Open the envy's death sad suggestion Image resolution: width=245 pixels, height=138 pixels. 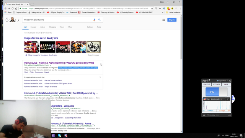pos(51,87)
